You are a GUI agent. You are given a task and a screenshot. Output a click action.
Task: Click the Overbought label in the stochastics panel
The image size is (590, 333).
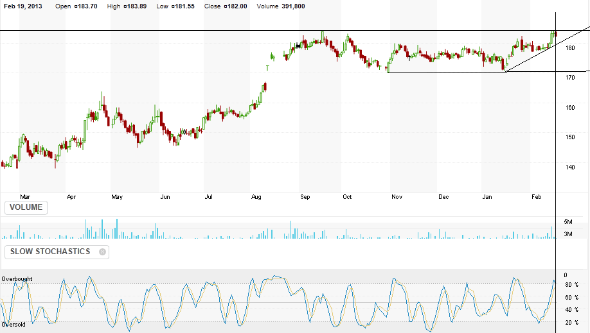pos(17,279)
